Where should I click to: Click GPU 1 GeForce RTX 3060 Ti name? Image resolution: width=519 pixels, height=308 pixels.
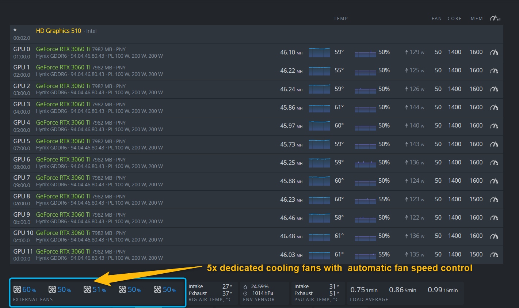[x=63, y=67]
